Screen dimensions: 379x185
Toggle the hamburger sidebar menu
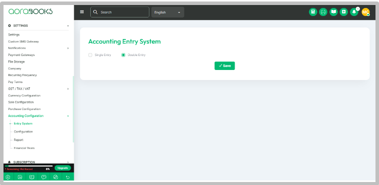(x=82, y=12)
